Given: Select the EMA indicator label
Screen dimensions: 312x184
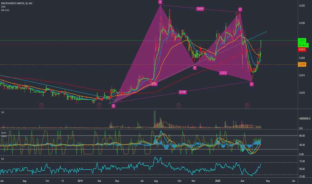Looking at the screenshot, I should point(3,7).
